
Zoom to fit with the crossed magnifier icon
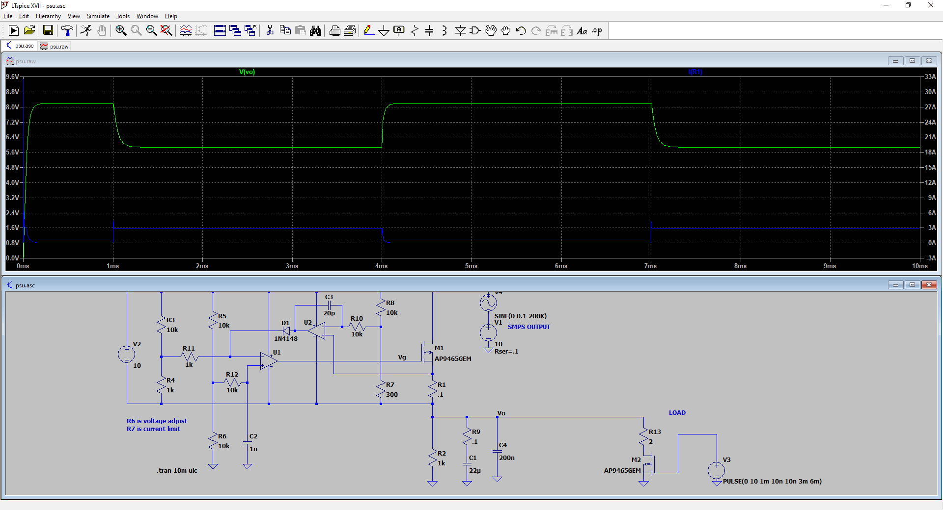[166, 30]
